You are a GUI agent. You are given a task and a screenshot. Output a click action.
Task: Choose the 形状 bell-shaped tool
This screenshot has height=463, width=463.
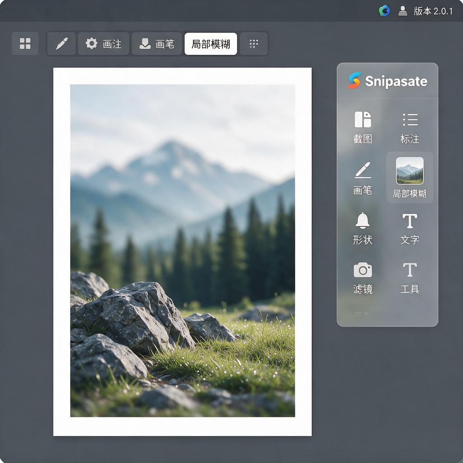(x=363, y=228)
